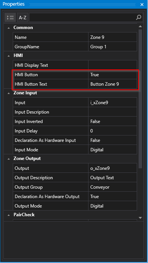Collapse the Zone Output section

pyautogui.click(x=9, y=159)
